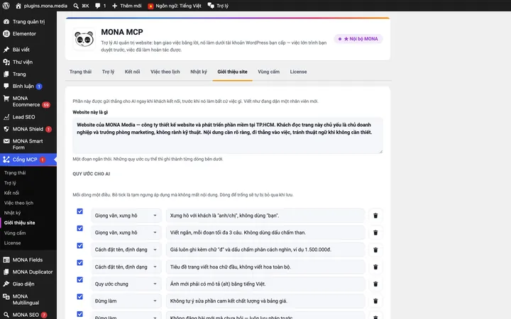Open category dropdown for the "Không tự ý sửa" rule

coord(126,301)
